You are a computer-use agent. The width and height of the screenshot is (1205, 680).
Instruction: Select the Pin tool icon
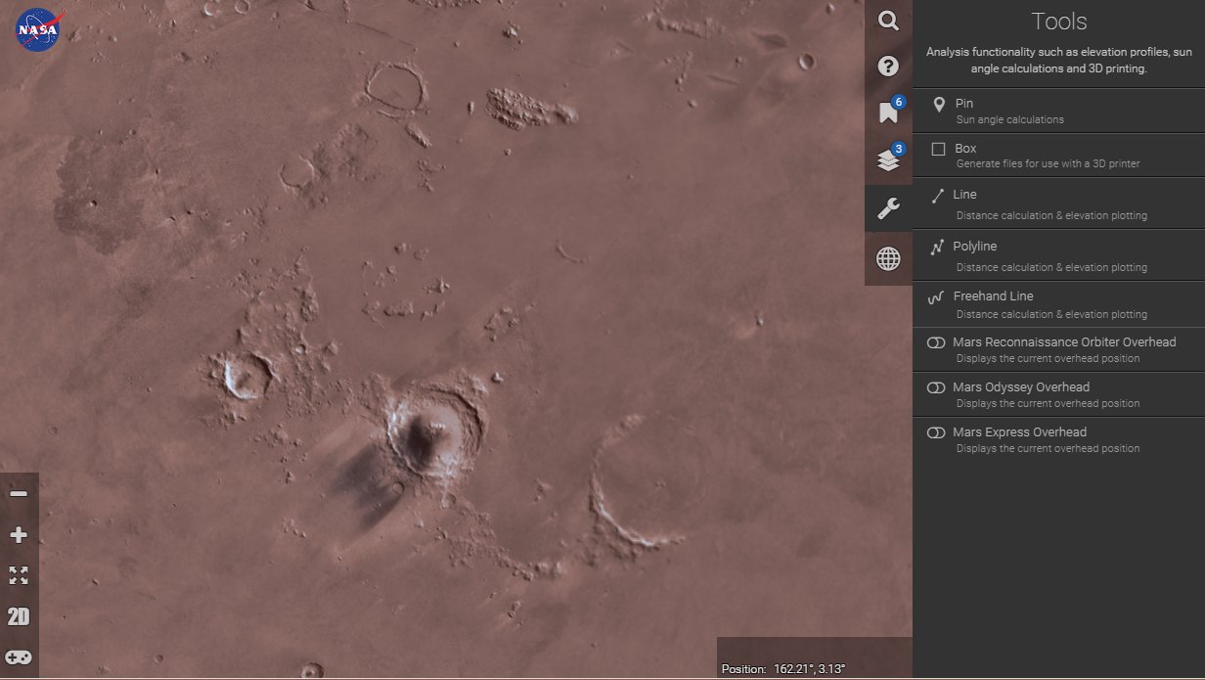click(939, 104)
